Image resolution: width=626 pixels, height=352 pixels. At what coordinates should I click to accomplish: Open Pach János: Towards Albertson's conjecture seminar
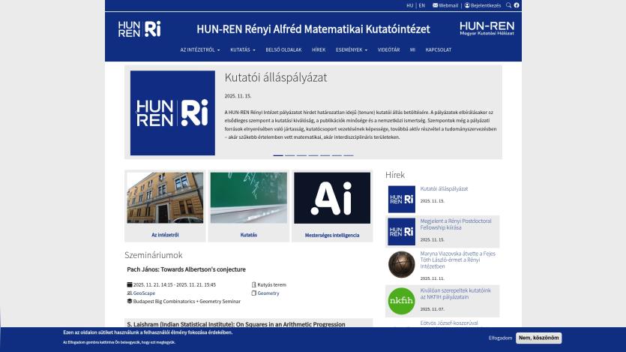(186, 269)
